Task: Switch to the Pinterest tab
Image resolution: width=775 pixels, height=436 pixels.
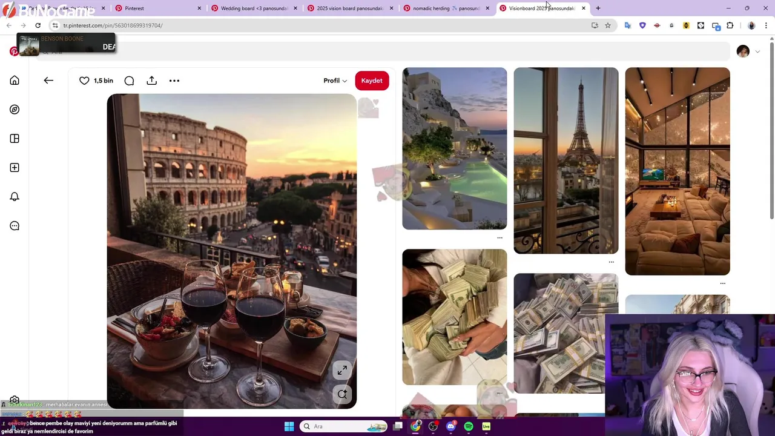Action: tap(158, 8)
